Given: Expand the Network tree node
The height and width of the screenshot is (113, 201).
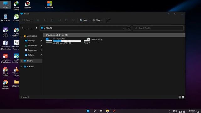Looking at the screenshot, I should point(22,67).
